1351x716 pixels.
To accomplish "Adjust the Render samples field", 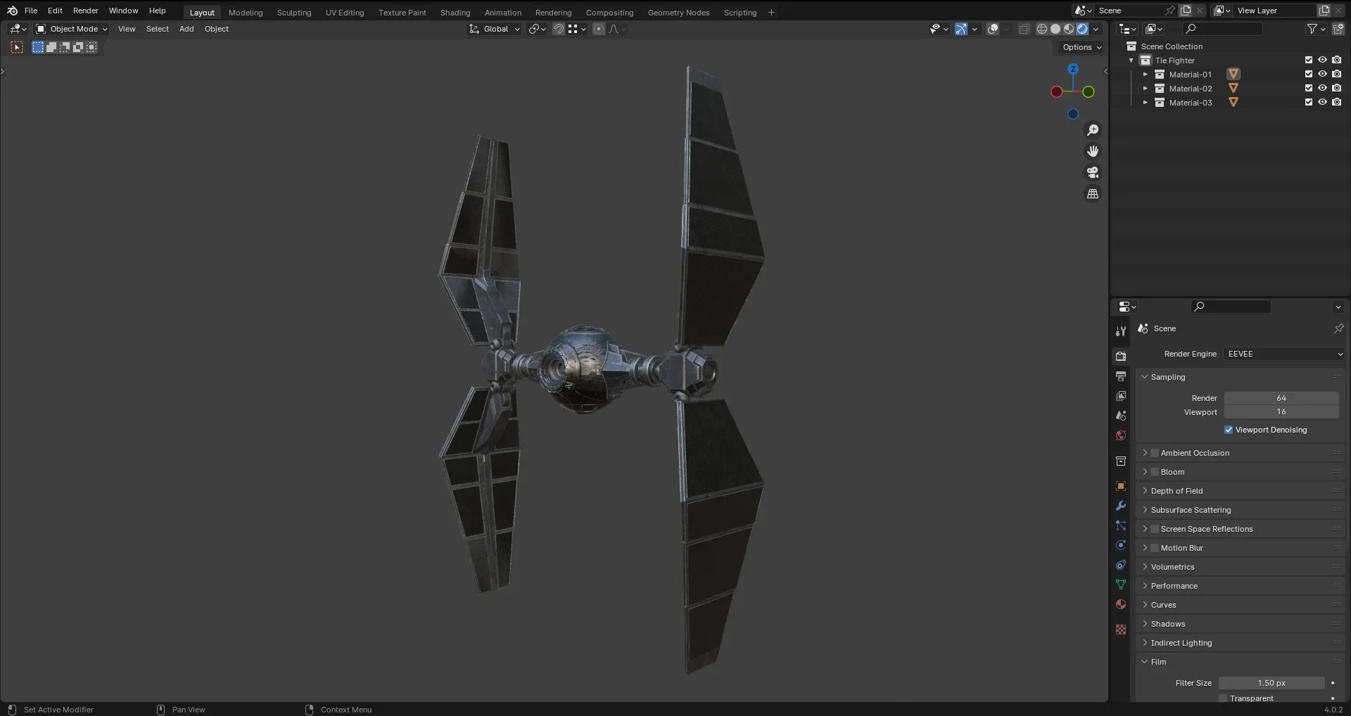I will tap(1281, 398).
